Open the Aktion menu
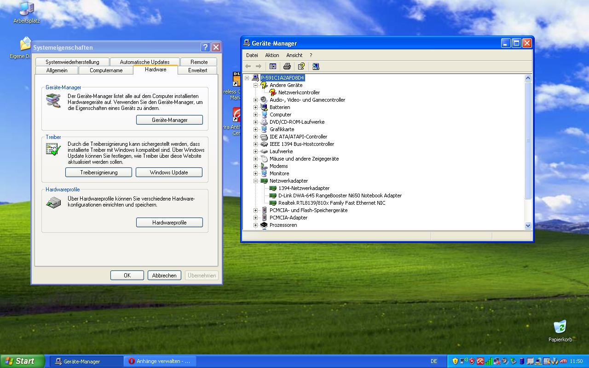589x368 pixels. point(272,55)
